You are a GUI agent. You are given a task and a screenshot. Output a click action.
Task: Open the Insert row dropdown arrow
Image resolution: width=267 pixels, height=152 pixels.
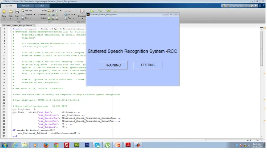[x=61, y=11]
